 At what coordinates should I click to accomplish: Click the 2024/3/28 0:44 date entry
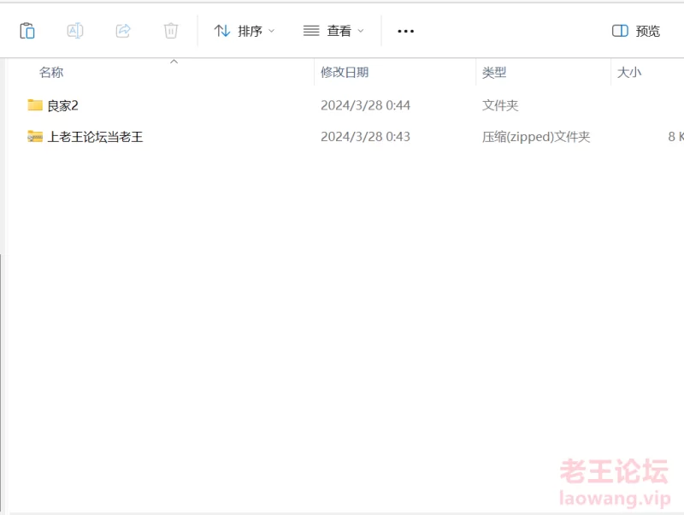point(365,105)
